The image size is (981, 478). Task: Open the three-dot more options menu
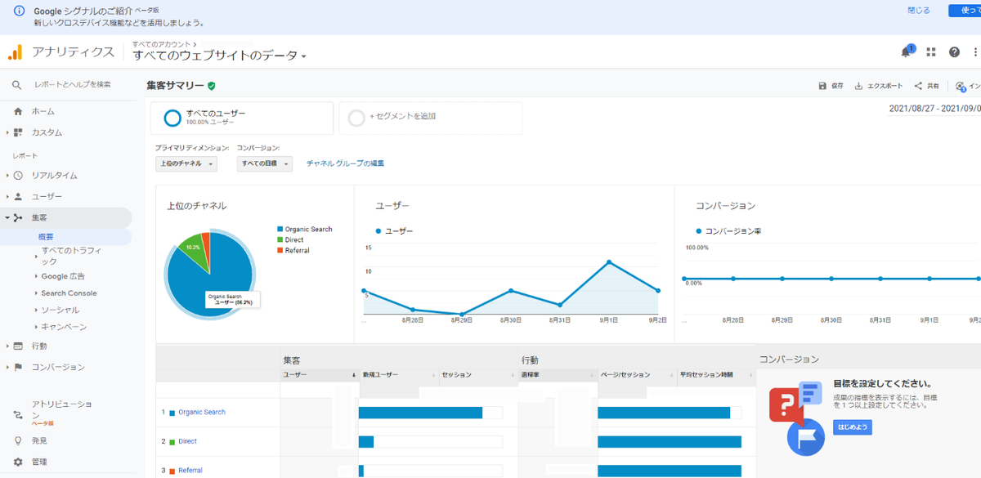tap(975, 52)
